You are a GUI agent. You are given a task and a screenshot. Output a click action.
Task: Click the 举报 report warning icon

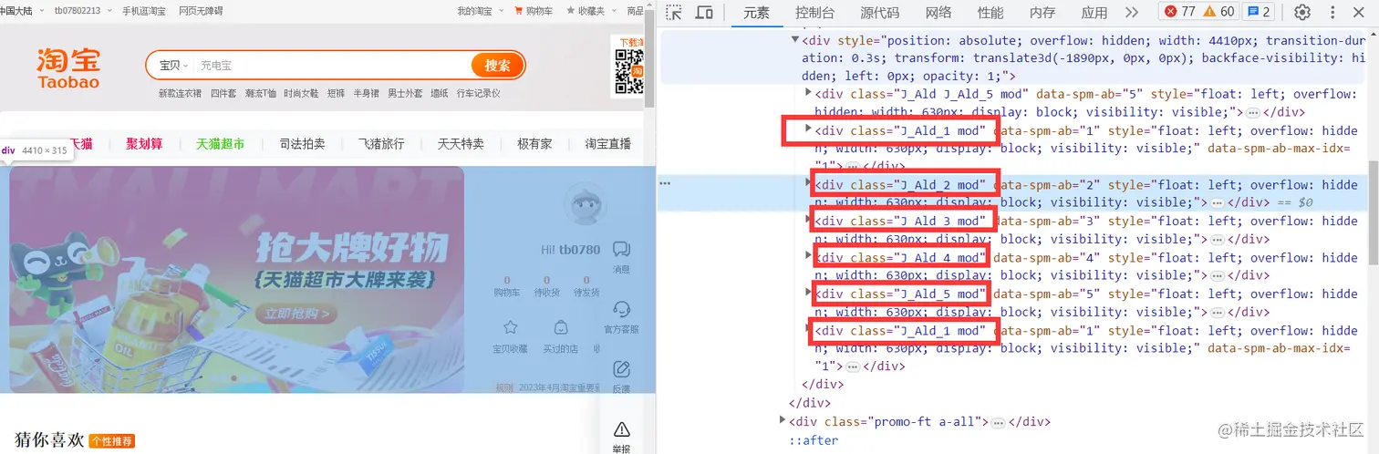point(621,438)
